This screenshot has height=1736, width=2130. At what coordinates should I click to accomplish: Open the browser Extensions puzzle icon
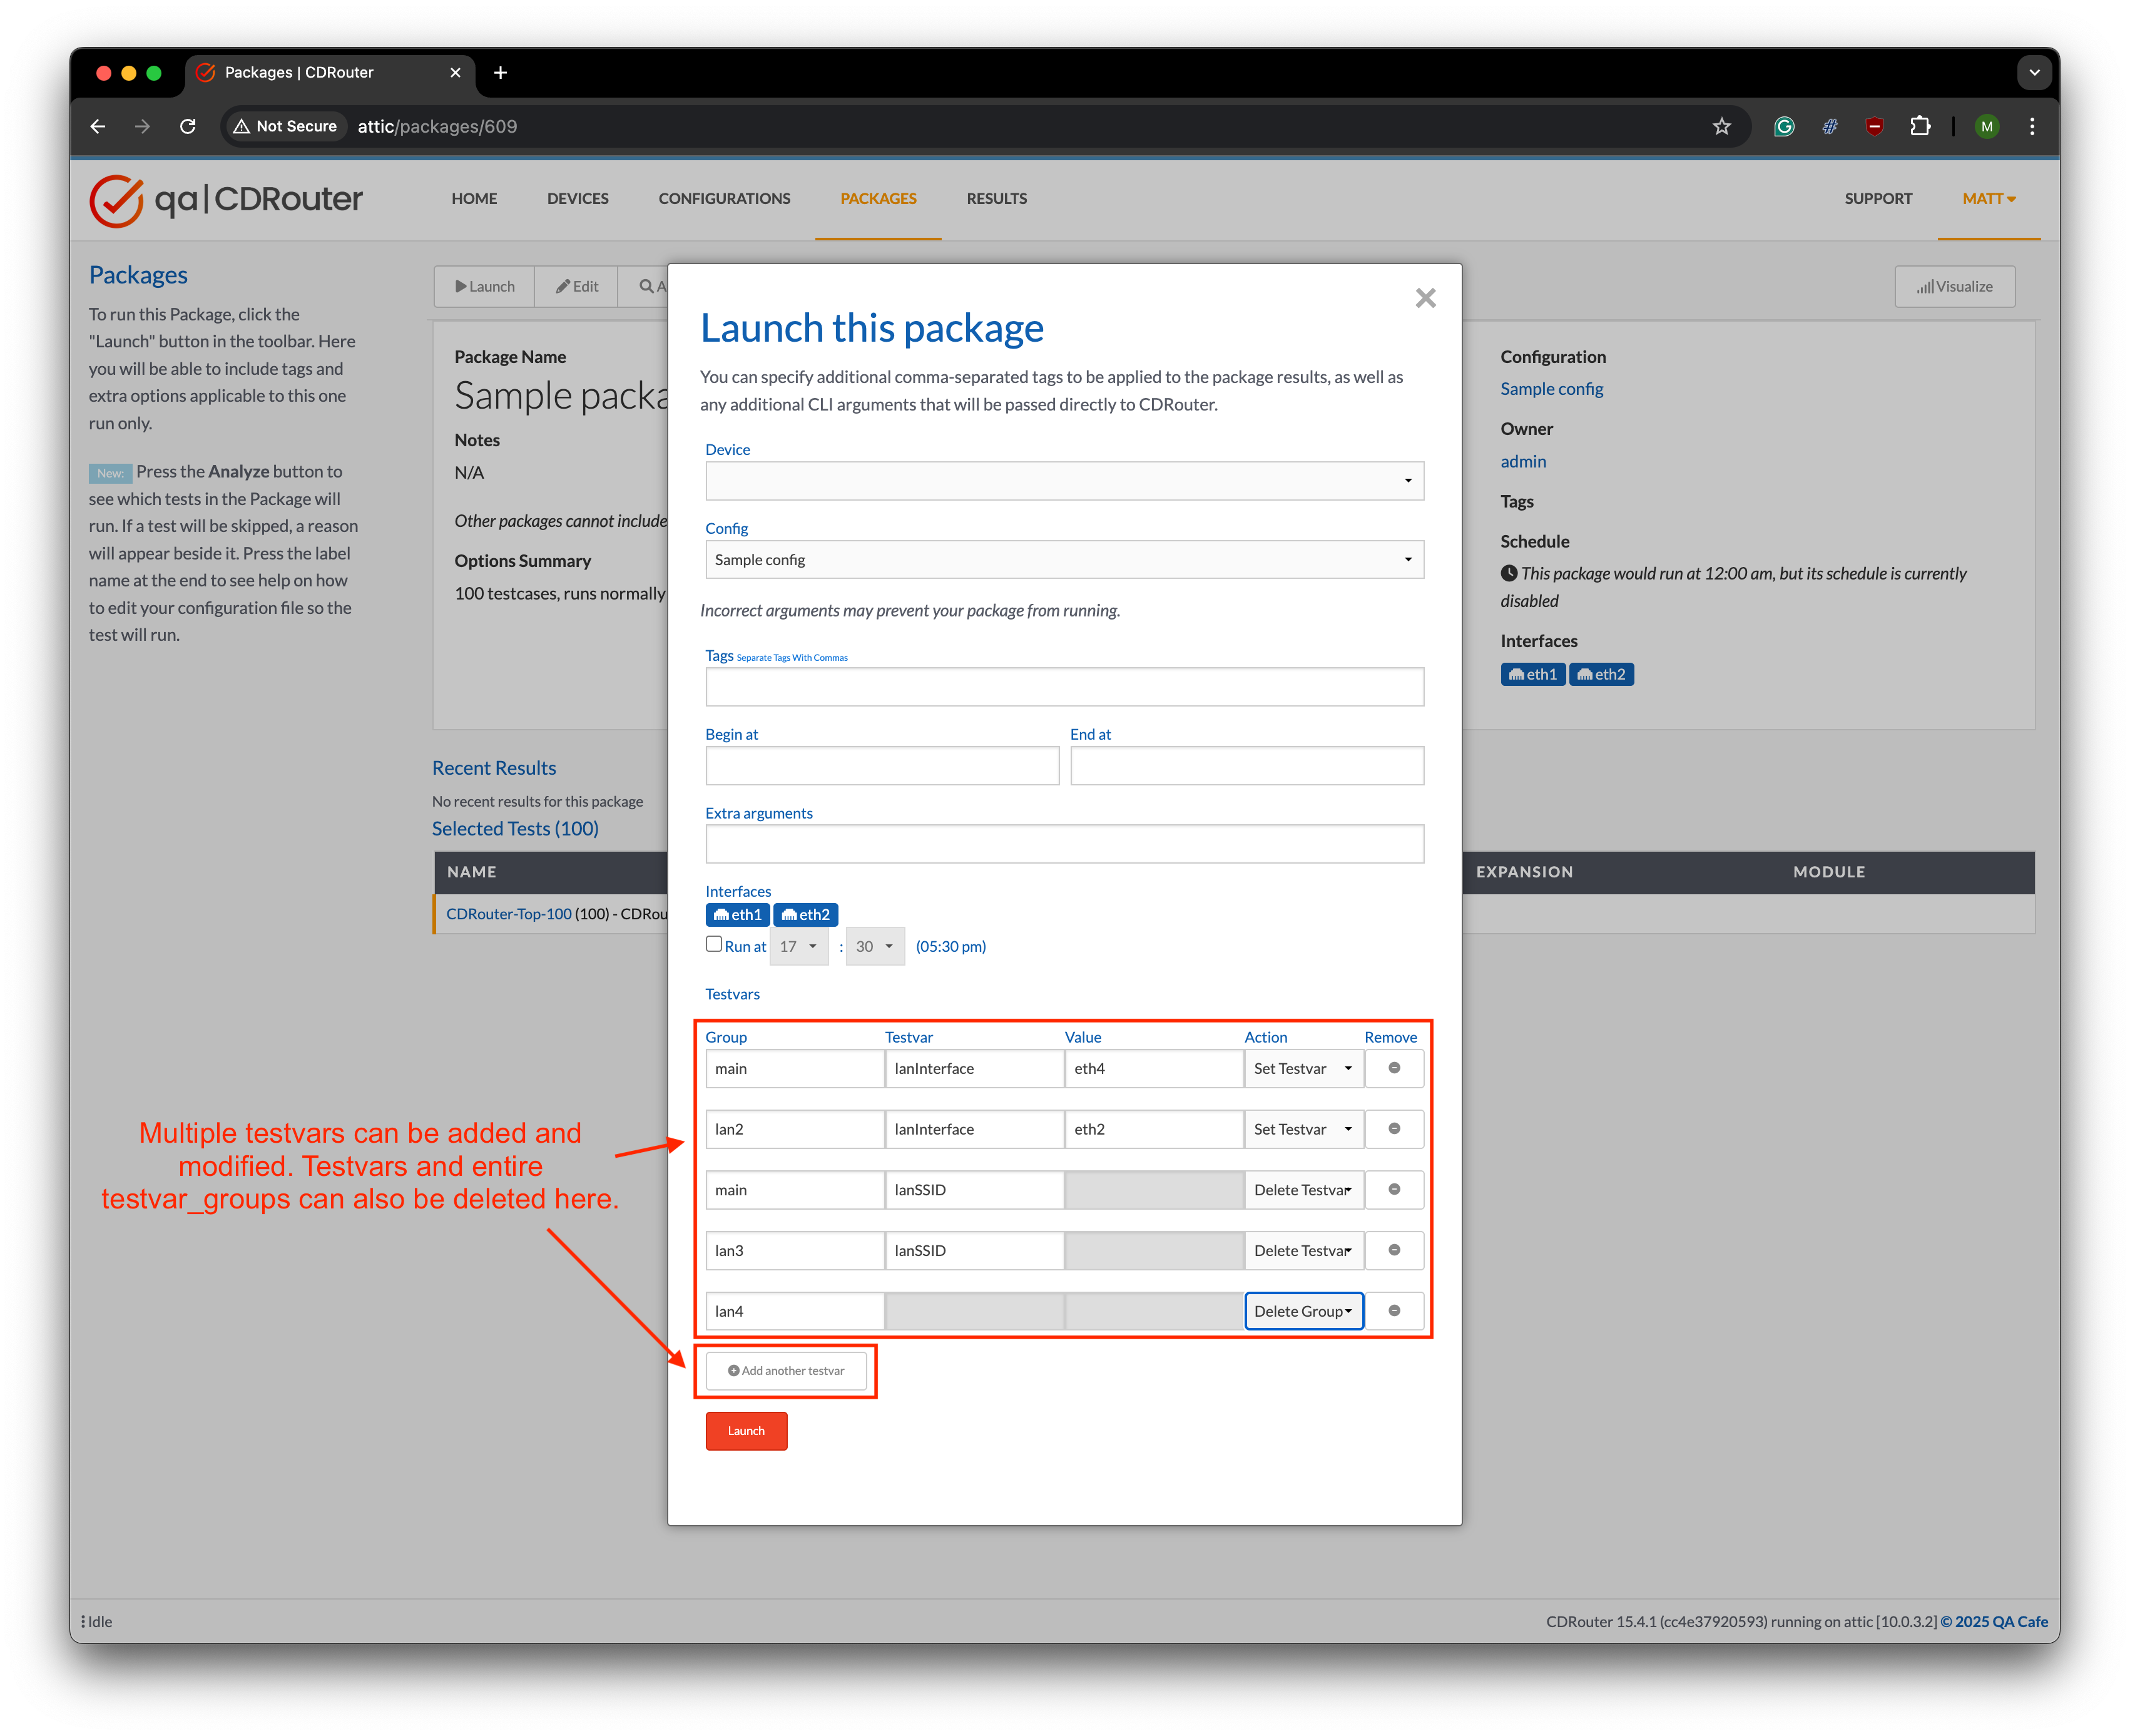click(x=1920, y=126)
